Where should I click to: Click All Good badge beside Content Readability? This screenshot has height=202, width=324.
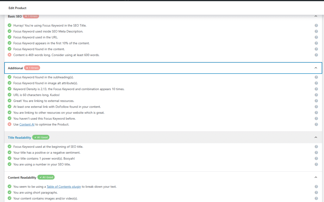(46, 177)
